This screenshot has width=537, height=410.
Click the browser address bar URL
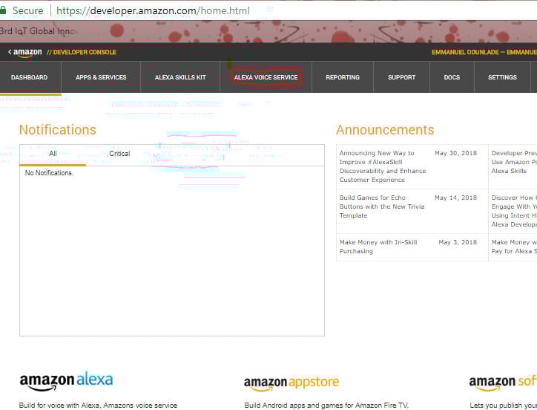tap(153, 10)
